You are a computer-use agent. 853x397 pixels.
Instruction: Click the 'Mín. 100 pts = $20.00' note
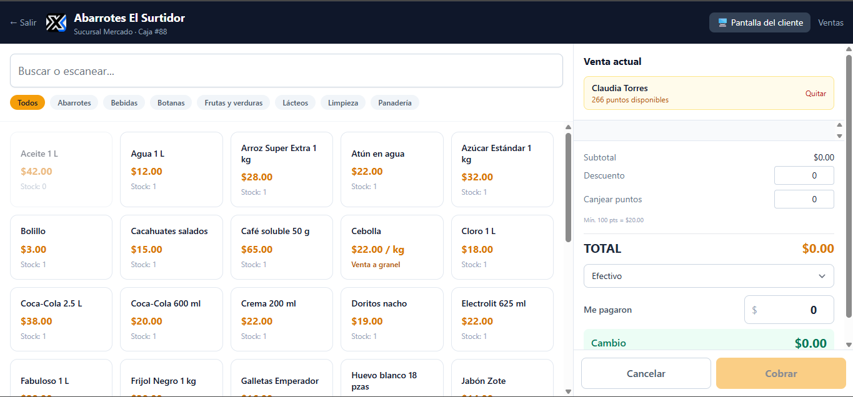click(x=614, y=220)
